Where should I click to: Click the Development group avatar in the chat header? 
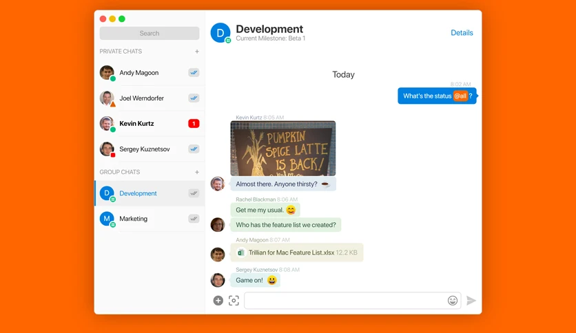click(x=220, y=32)
